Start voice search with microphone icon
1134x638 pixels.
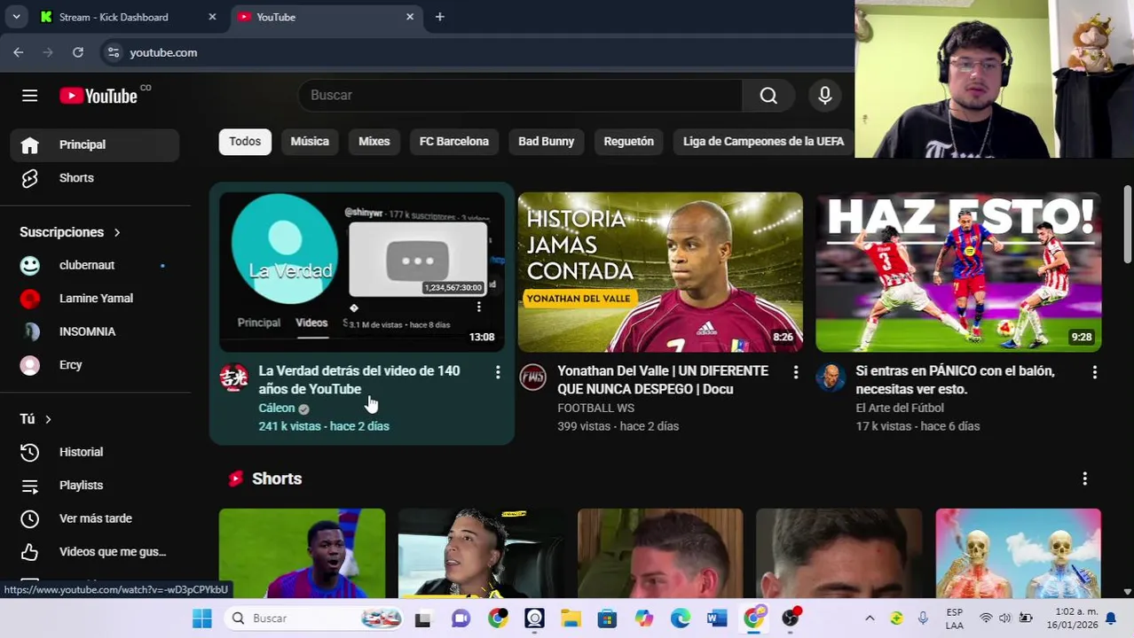coord(825,96)
